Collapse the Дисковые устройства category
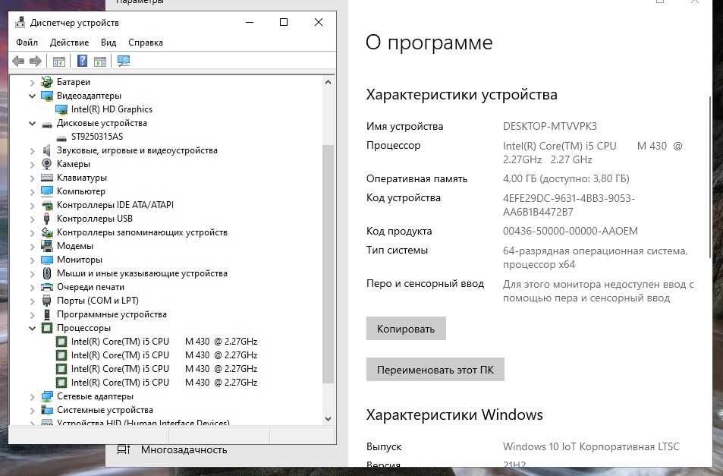Viewport: 723px width, 476px height. click(32, 123)
